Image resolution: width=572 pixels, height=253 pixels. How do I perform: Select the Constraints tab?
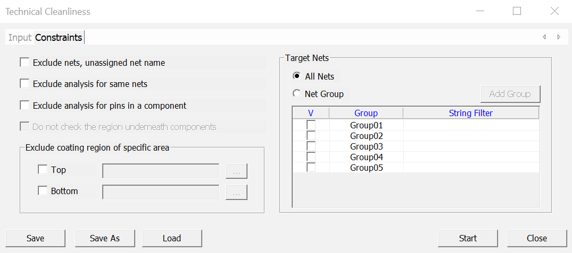tap(59, 38)
